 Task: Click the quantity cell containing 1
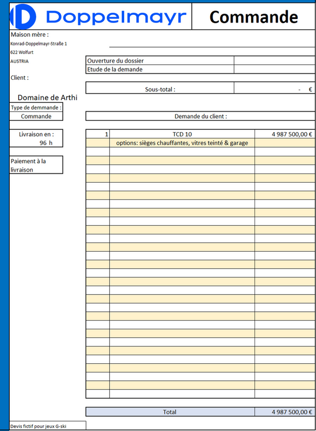tap(98, 134)
